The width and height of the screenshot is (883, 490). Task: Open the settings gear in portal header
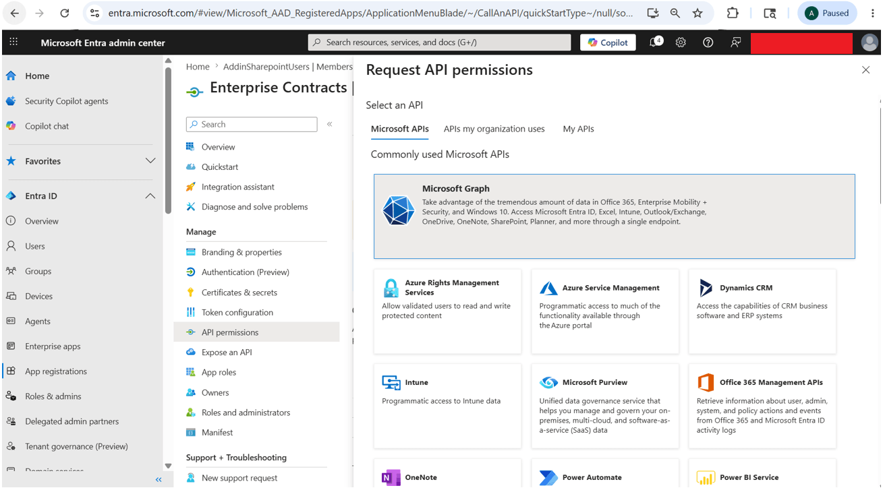coord(681,42)
